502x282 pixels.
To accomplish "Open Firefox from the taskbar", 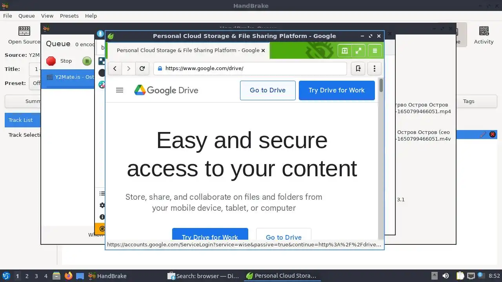I will (x=69, y=276).
